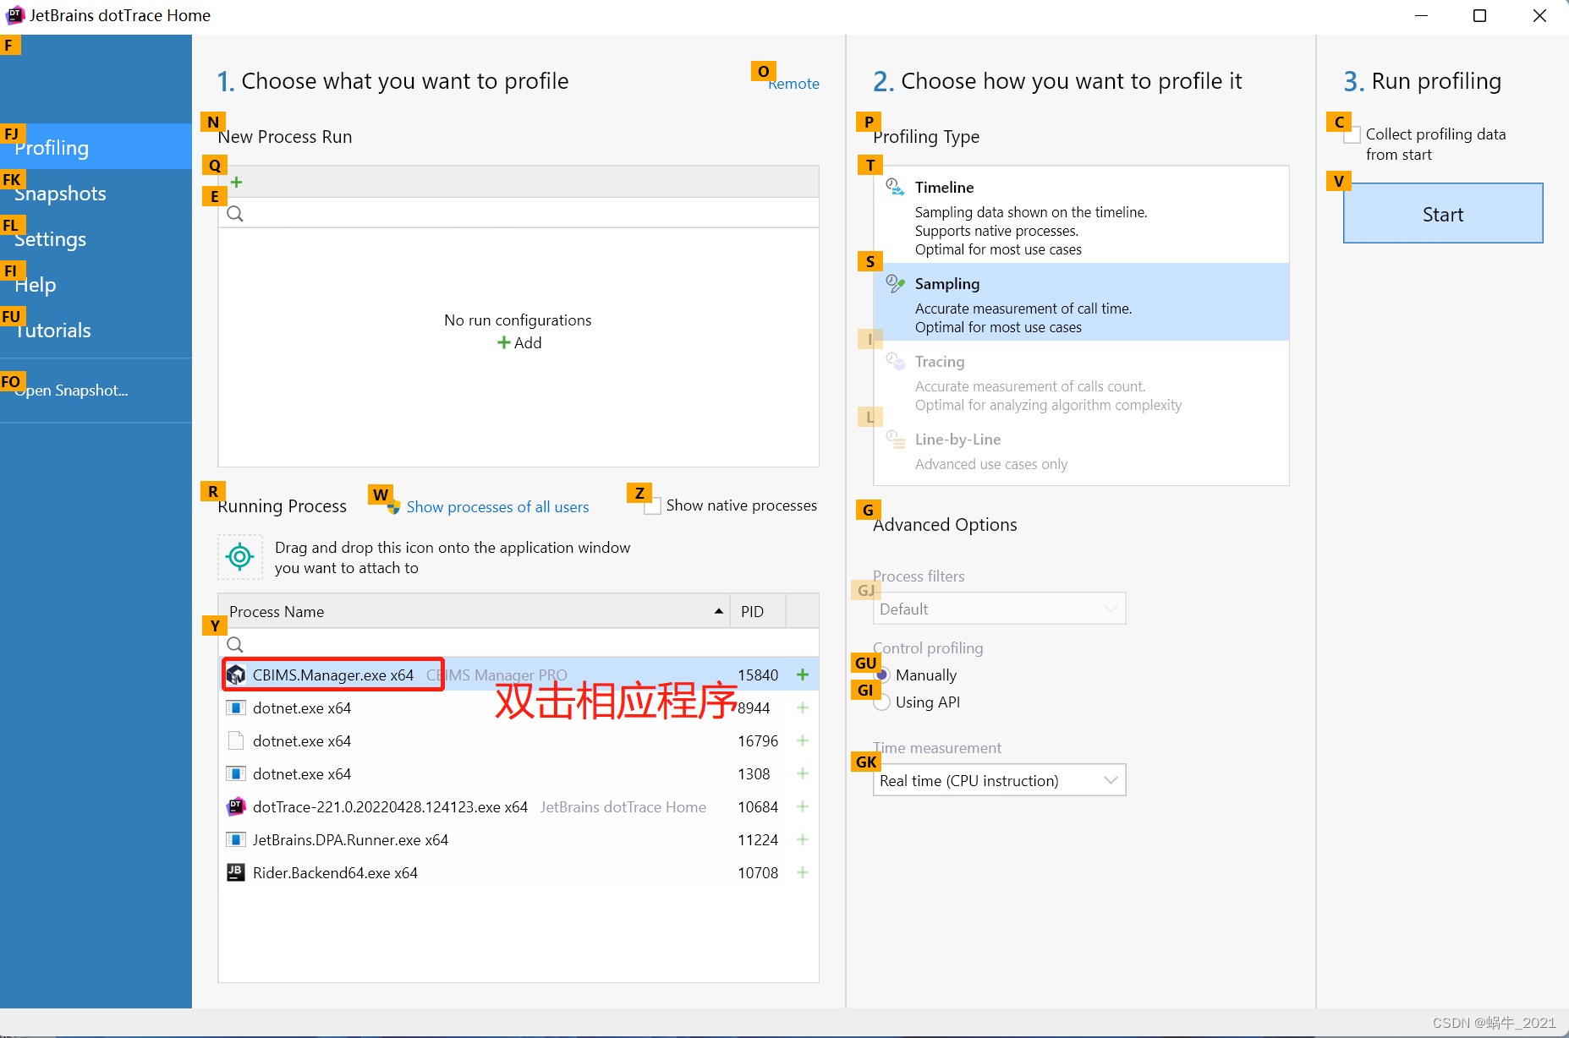Enable Collect profiling data from start
Image resolution: width=1569 pixels, height=1038 pixels.
point(1352,134)
